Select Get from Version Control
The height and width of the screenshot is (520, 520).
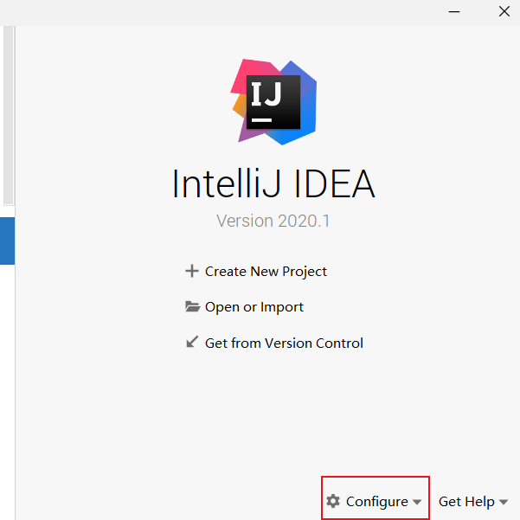click(284, 343)
